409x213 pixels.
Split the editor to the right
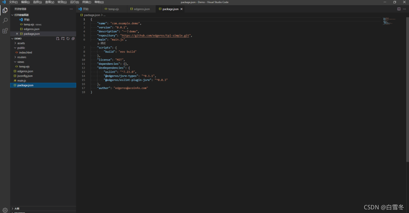point(399,9)
